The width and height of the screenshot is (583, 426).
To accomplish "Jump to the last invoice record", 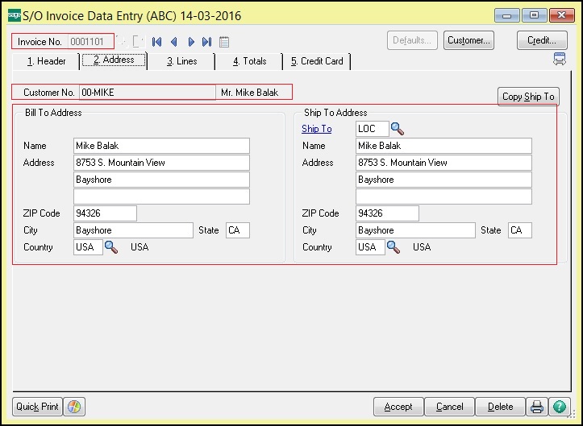I will click(x=207, y=42).
